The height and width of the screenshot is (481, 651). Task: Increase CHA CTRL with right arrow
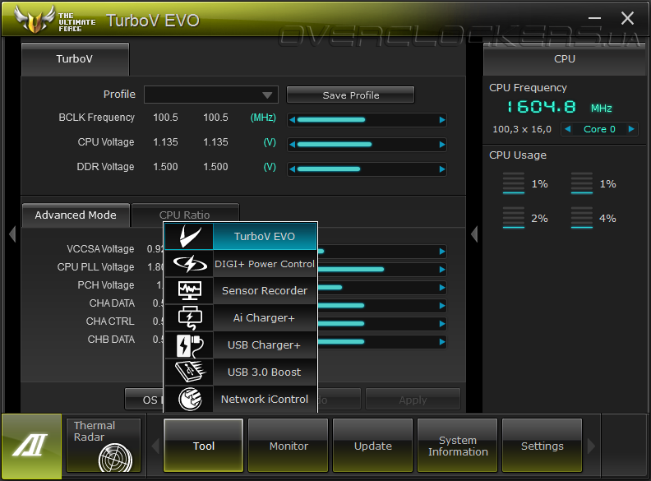442,324
